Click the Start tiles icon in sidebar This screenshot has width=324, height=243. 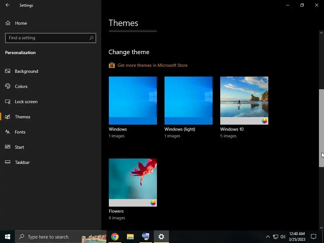coord(8,147)
